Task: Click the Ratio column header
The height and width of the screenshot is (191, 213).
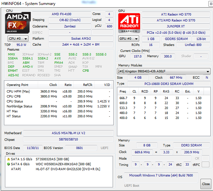Action: pyautogui.click(x=66, y=85)
